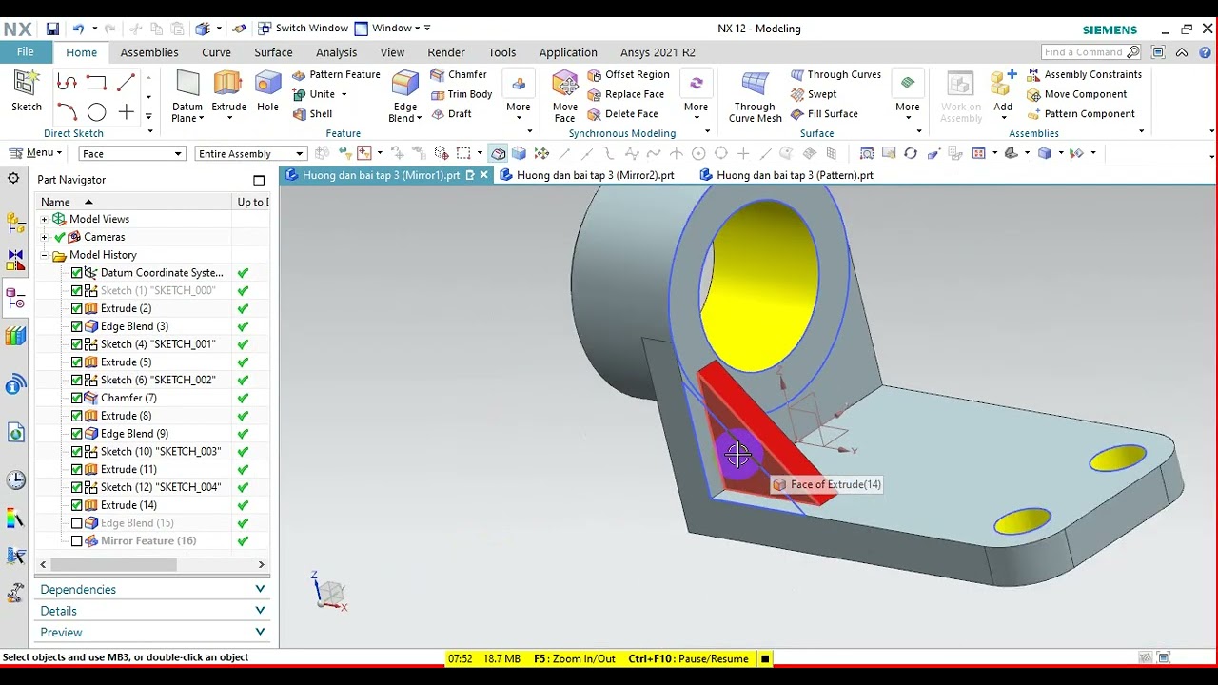This screenshot has height=685, width=1218.
Task: Click the Replace Face command
Action: point(625,94)
